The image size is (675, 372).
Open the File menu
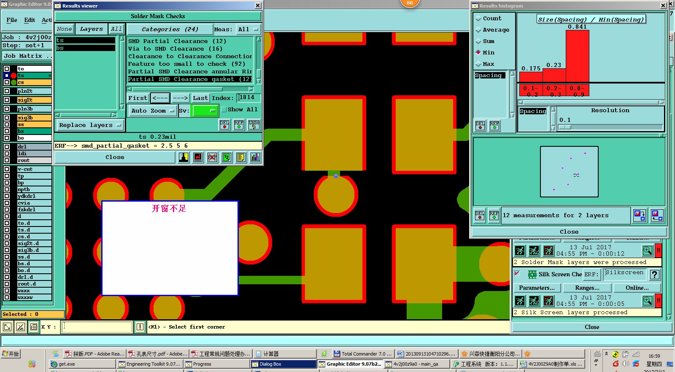(12, 20)
